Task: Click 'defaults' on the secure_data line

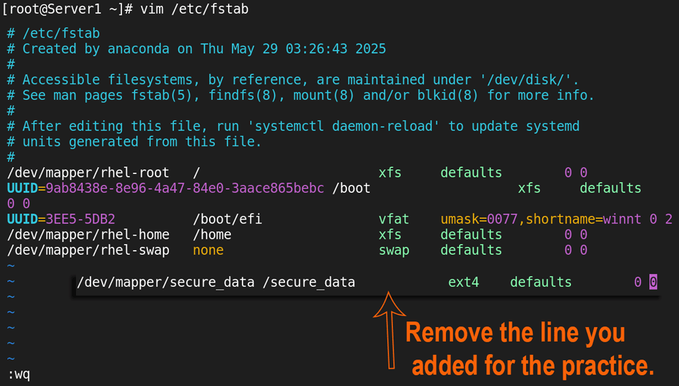Action: 541,283
